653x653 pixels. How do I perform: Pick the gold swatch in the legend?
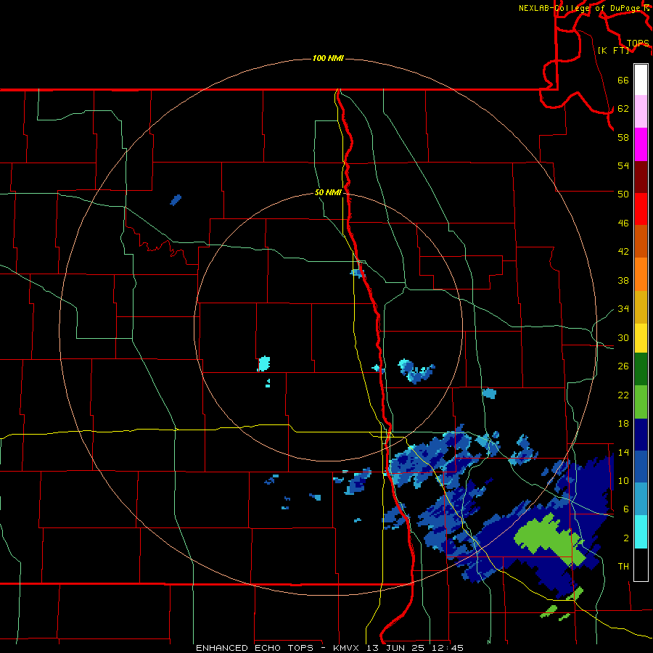[x=641, y=308]
